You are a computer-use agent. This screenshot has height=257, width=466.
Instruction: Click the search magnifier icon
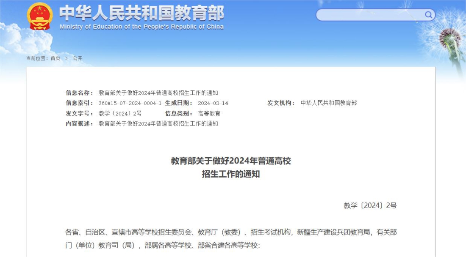[x=428, y=14]
